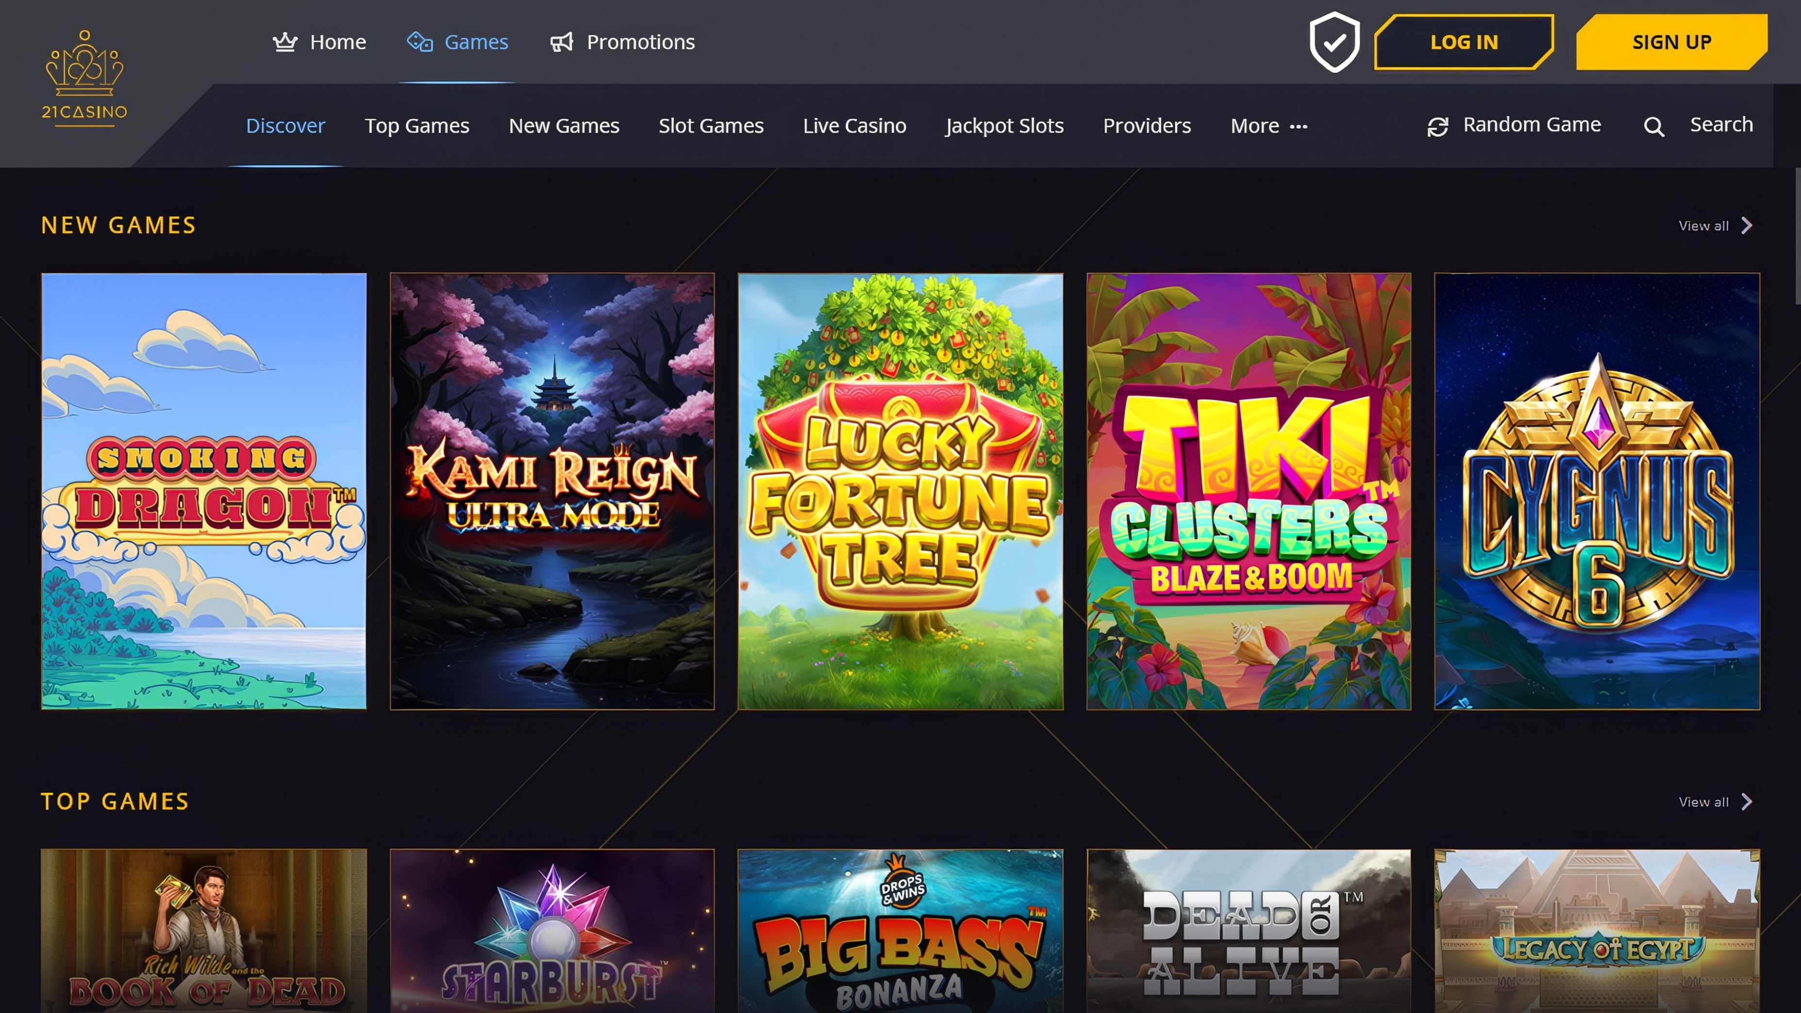Open the Home menu item

tap(319, 42)
